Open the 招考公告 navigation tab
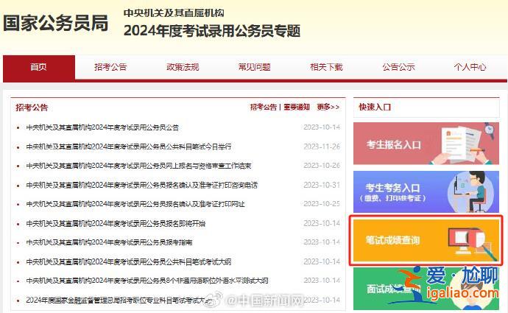This screenshot has height=313, width=508. (x=110, y=67)
